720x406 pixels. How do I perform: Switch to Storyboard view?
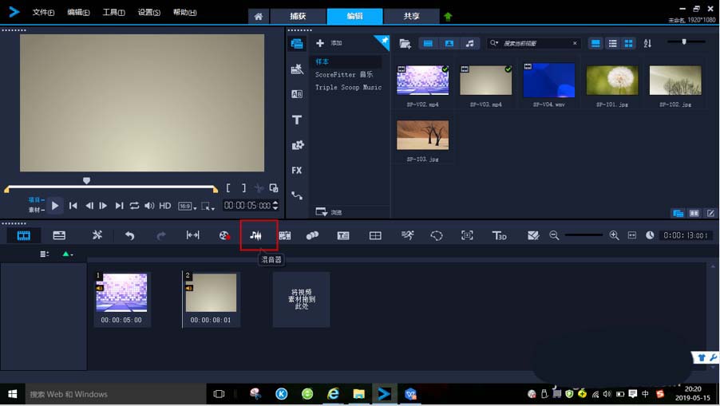coord(23,235)
